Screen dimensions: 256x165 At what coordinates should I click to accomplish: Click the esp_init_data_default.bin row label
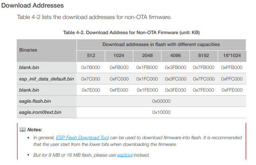[47, 79]
